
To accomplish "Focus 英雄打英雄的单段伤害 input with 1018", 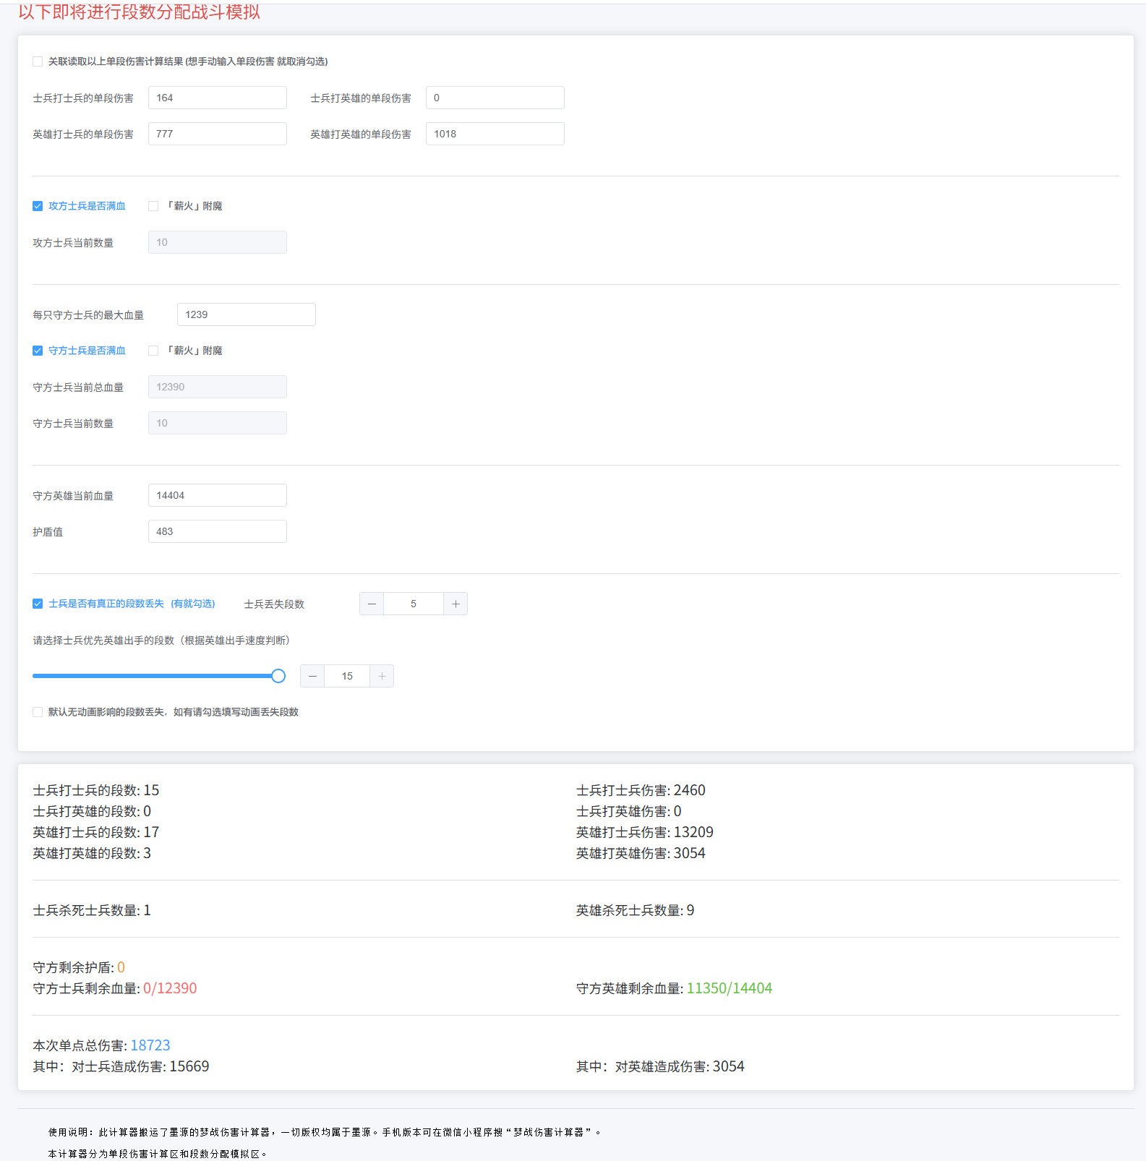I will point(495,134).
